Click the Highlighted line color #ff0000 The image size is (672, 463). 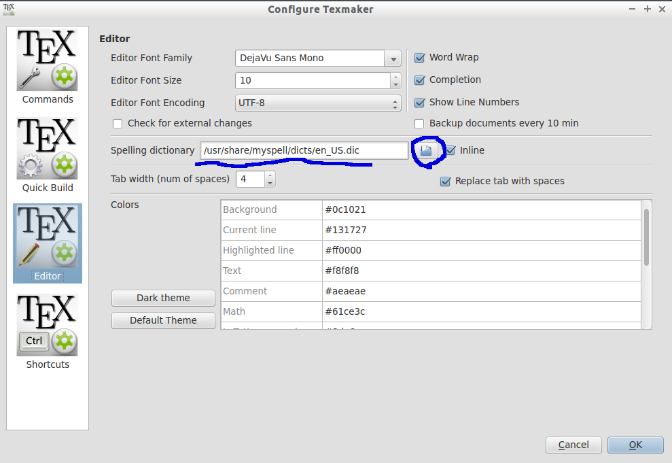[481, 250]
